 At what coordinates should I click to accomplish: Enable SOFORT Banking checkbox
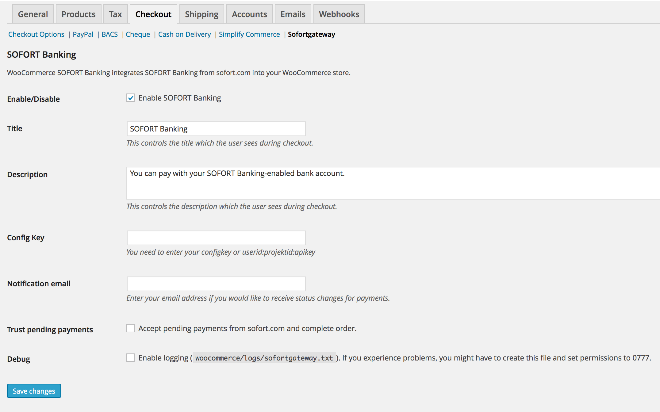131,98
